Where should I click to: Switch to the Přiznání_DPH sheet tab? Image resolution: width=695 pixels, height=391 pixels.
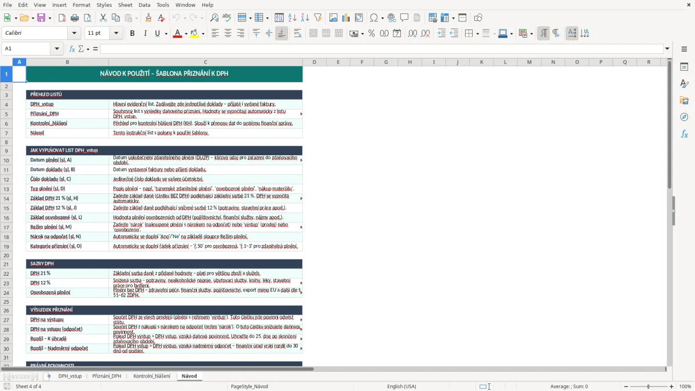tap(107, 376)
